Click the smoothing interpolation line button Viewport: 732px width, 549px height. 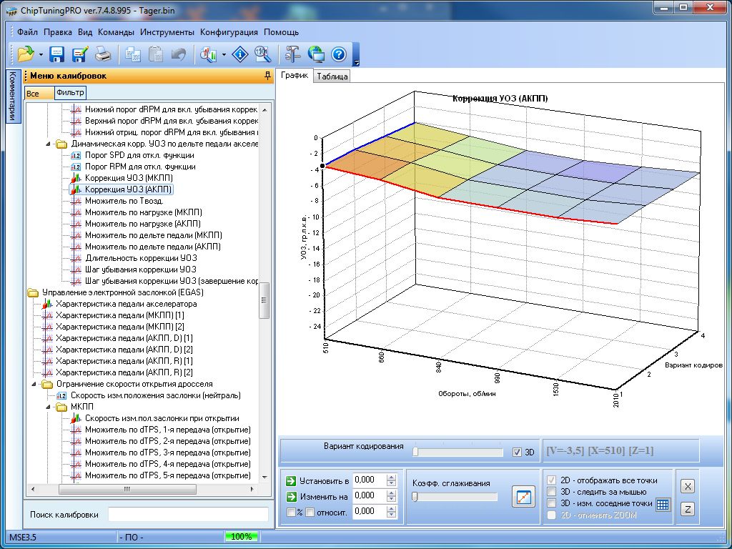pos(523,497)
